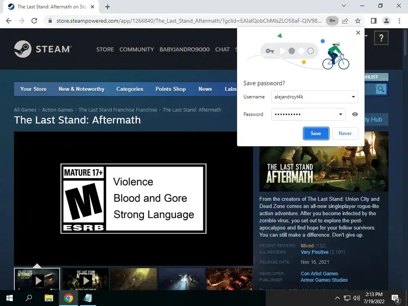Open the Your Store tab

[x=33, y=89]
